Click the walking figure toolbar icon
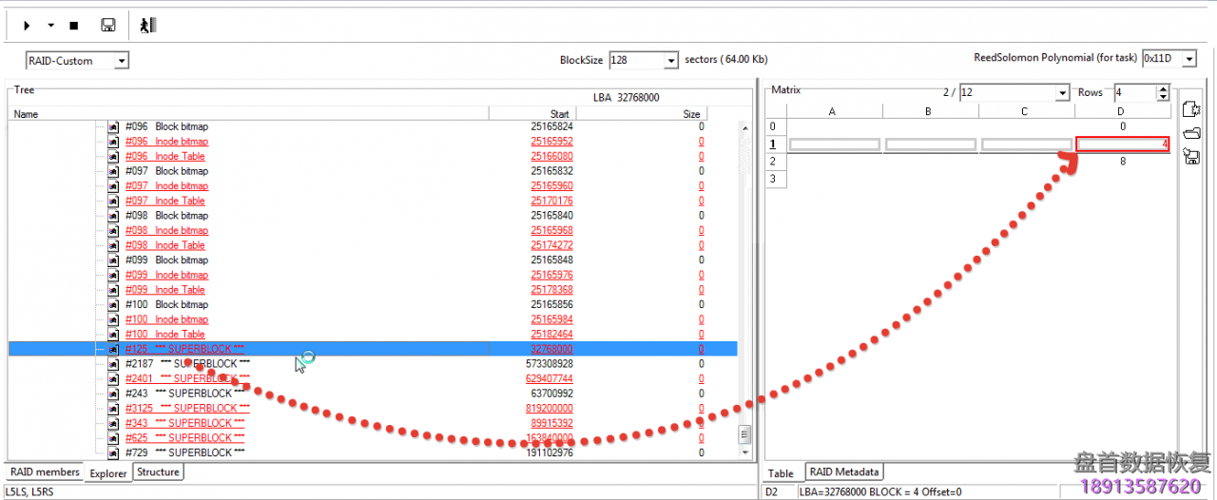1217x500 pixels. pyautogui.click(x=147, y=26)
